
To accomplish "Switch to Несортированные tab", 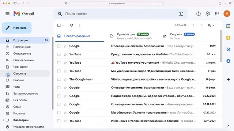I will coord(80,36).
